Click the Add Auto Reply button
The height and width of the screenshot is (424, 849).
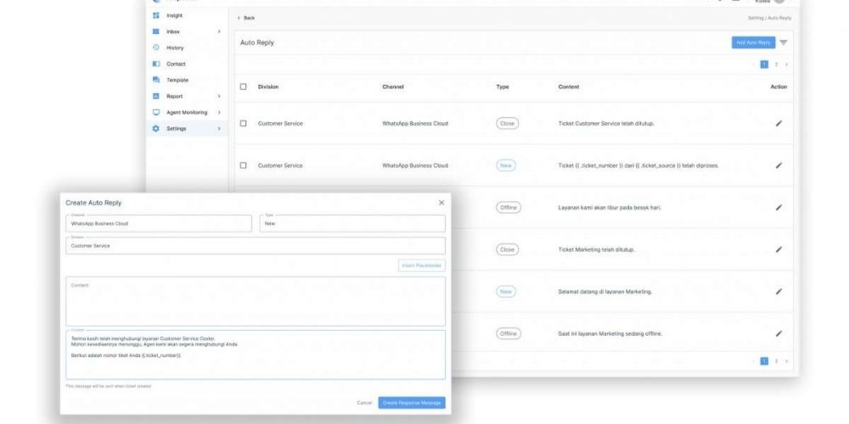[753, 42]
